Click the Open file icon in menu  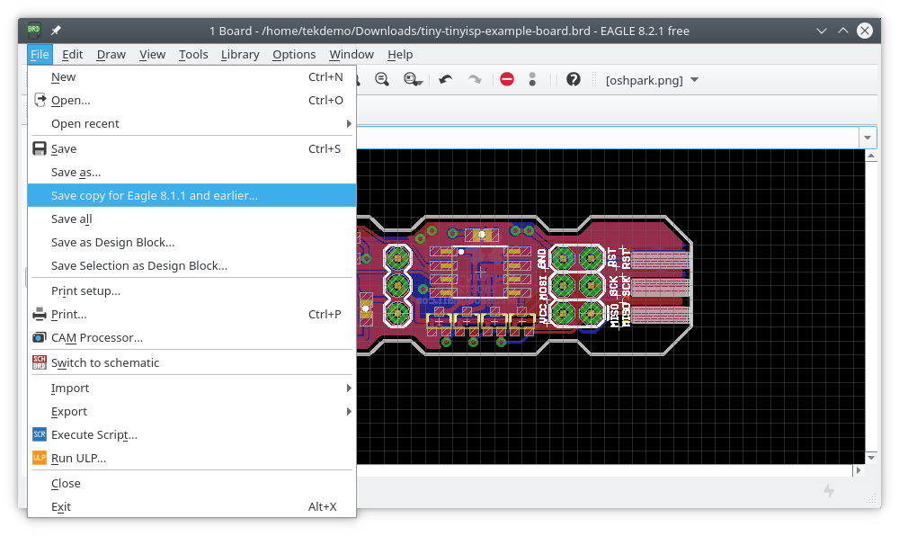[40, 100]
